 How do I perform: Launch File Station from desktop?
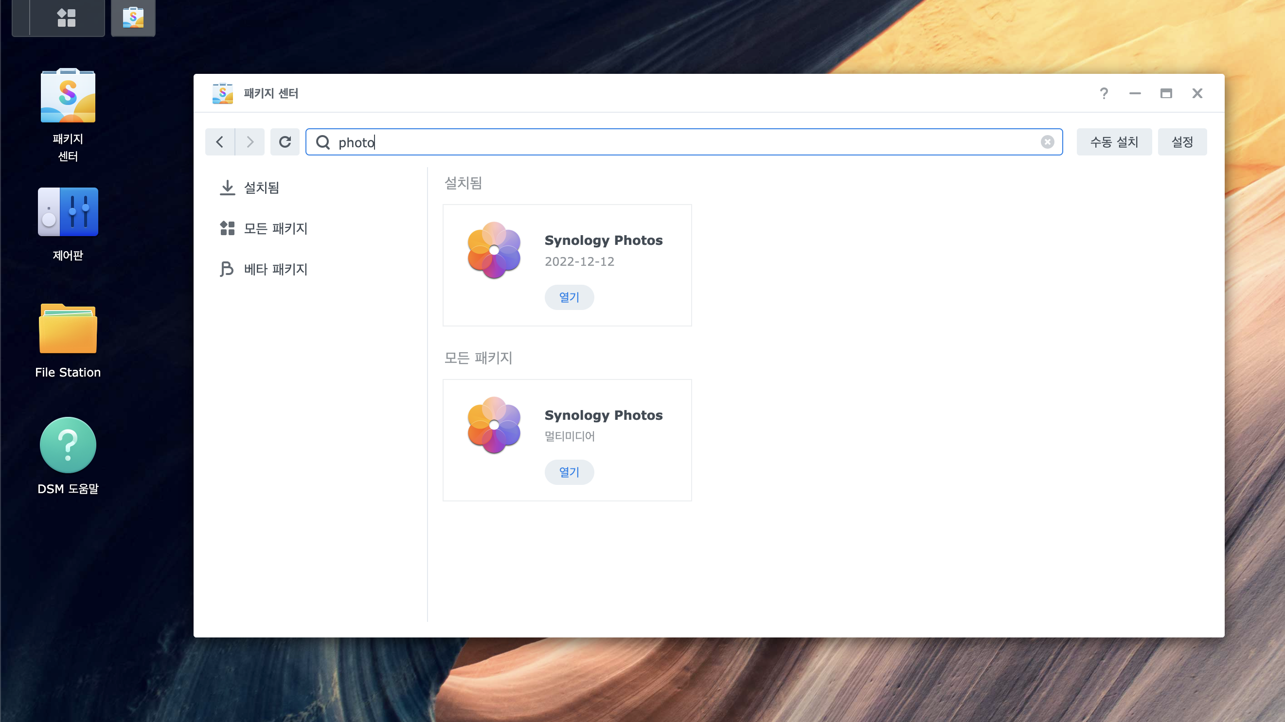(x=68, y=329)
